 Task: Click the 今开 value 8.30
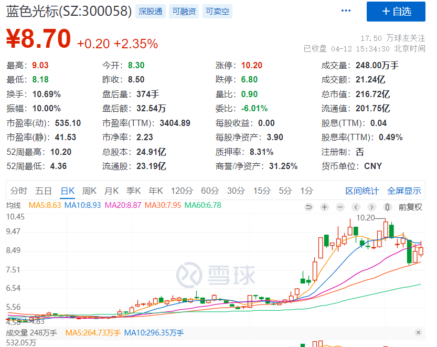(136, 66)
